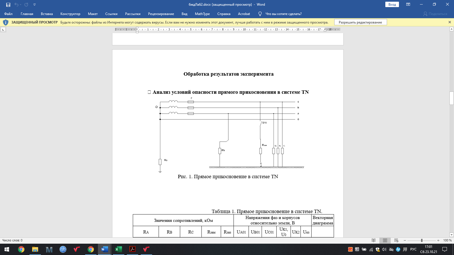
Task: Open the Рассылки tab
Action: tap(133, 14)
